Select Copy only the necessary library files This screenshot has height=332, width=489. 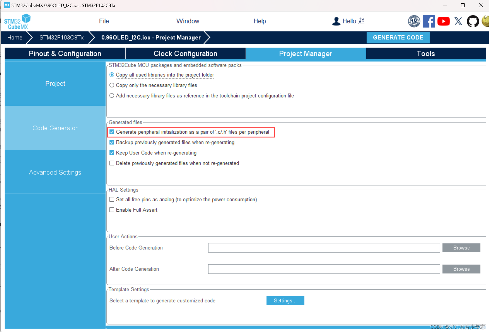pyautogui.click(x=112, y=85)
